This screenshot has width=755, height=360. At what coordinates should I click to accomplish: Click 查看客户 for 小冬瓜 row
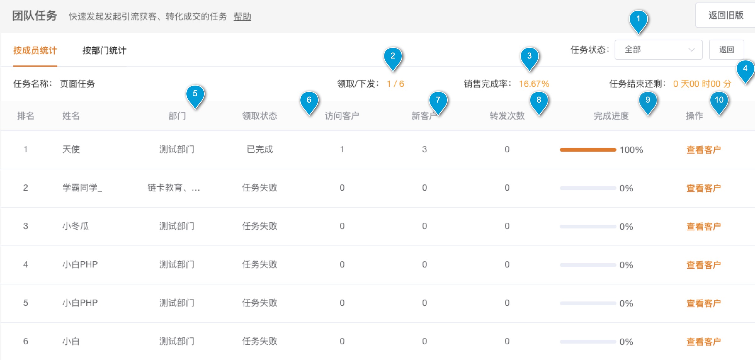703,227
